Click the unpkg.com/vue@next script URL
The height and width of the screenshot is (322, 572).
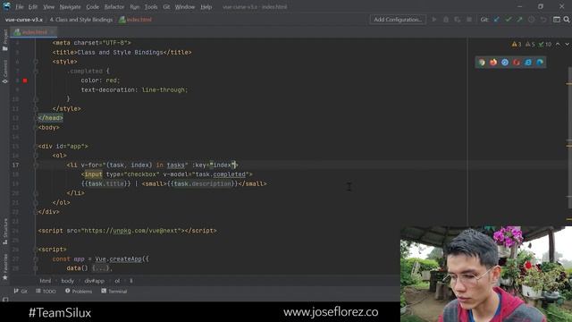point(132,231)
